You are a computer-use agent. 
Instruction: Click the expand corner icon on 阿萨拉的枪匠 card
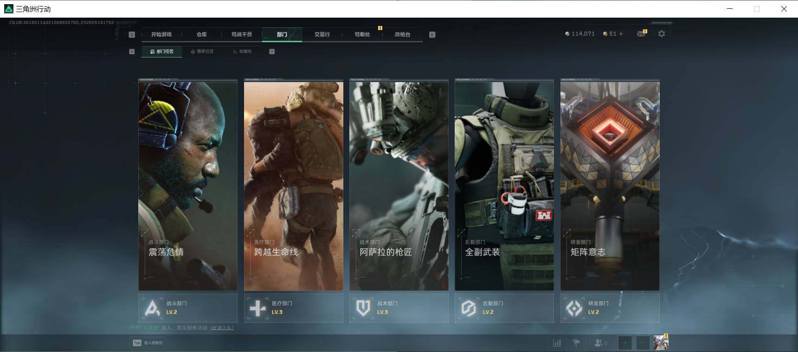tap(356, 232)
